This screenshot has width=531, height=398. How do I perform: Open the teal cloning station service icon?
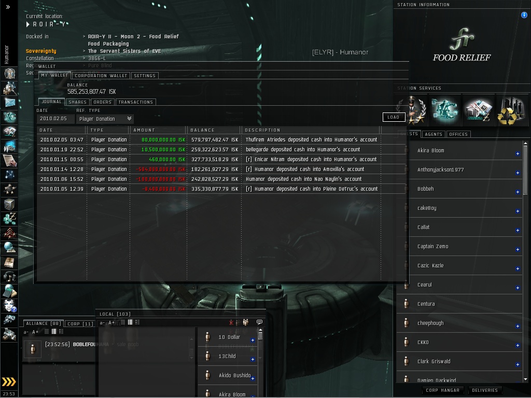point(445,110)
